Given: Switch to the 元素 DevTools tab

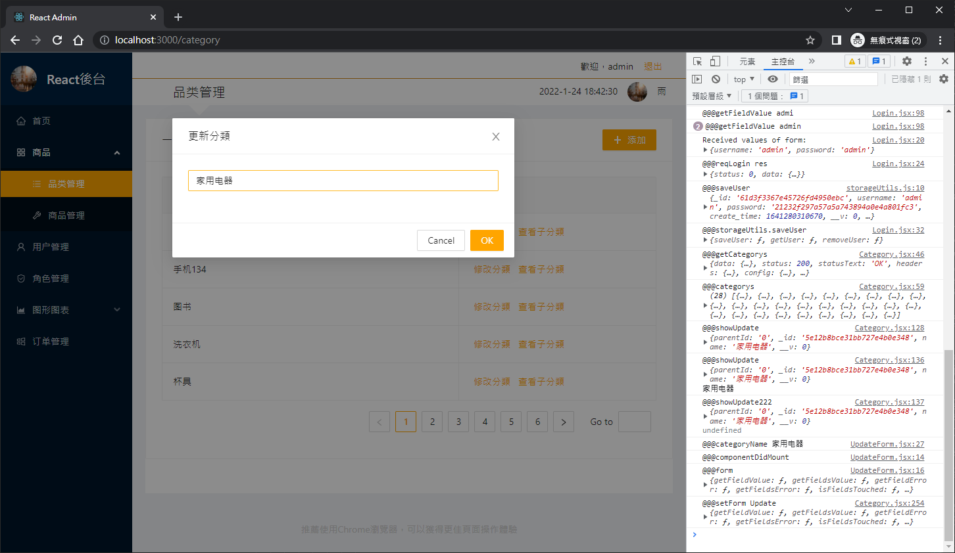Looking at the screenshot, I should [747, 61].
